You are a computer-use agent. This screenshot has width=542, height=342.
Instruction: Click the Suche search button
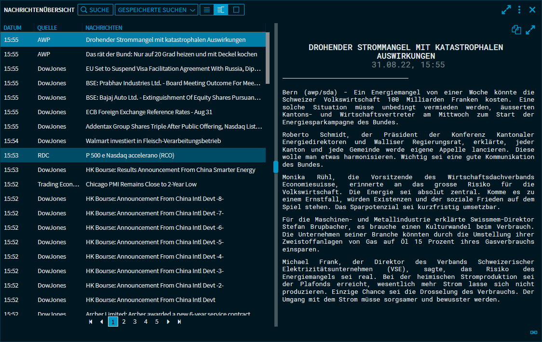pos(95,10)
